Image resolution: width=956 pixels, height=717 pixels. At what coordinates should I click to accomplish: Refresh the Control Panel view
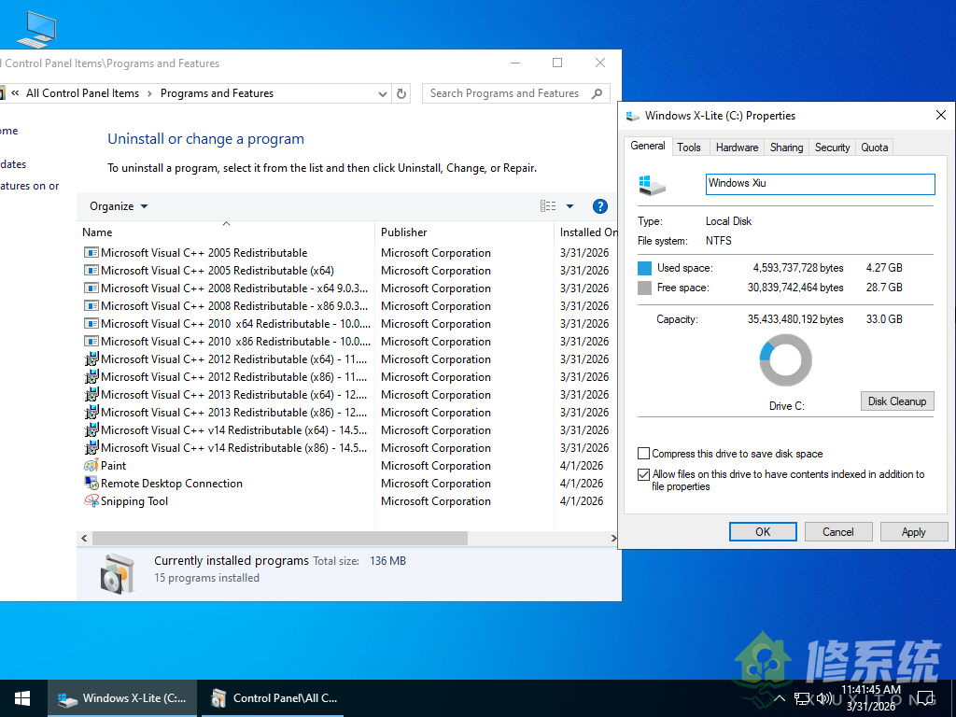(x=401, y=93)
